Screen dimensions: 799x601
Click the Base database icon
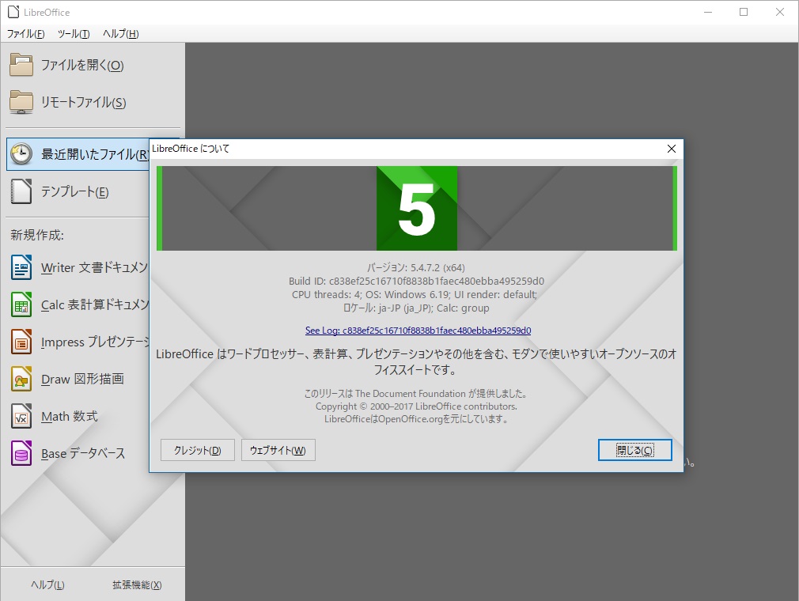21,453
